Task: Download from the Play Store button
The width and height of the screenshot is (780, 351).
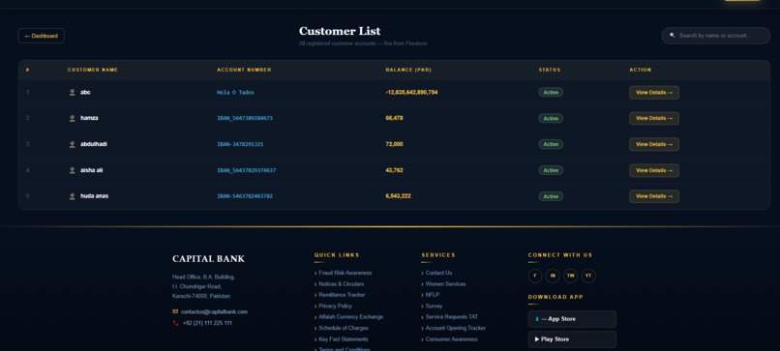Action: click(x=572, y=339)
